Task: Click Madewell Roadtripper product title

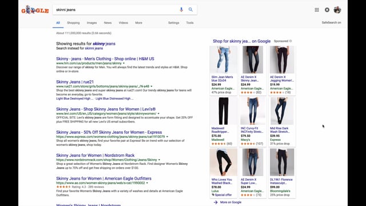Action: tap(220, 130)
